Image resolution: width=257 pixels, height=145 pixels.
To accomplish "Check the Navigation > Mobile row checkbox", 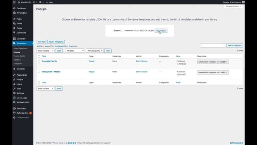I will [x=39, y=72].
